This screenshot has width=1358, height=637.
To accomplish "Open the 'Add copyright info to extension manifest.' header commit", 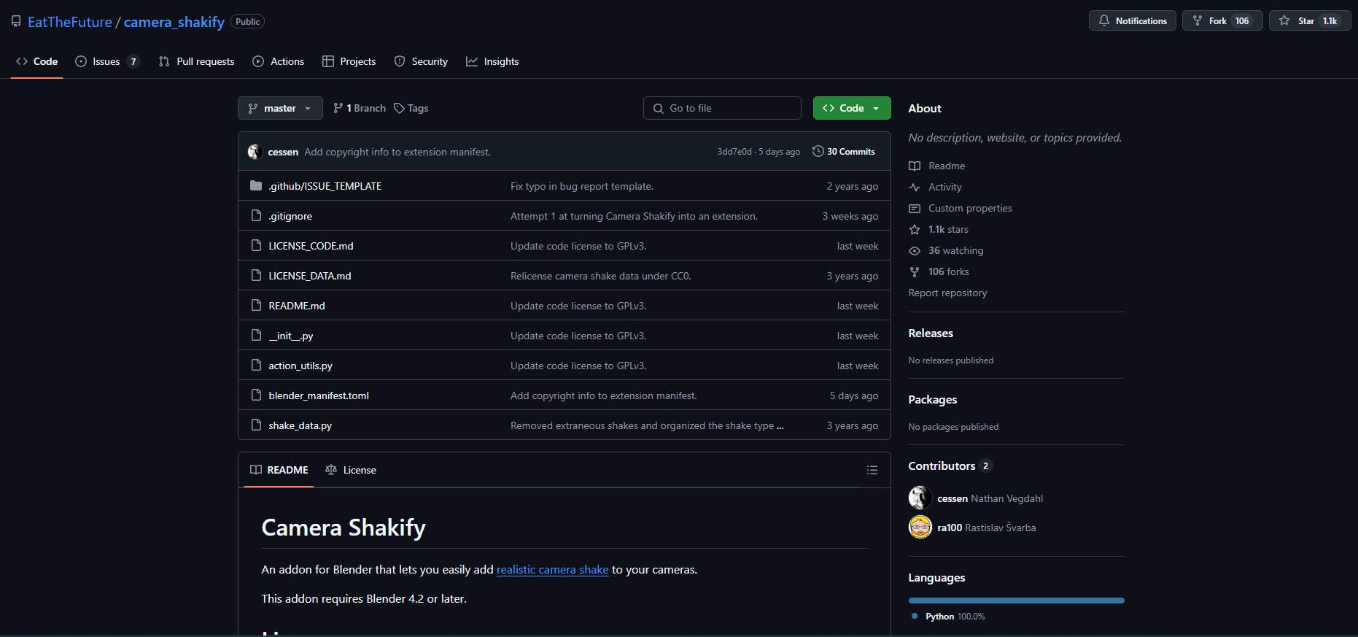I will click(x=397, y=152).
